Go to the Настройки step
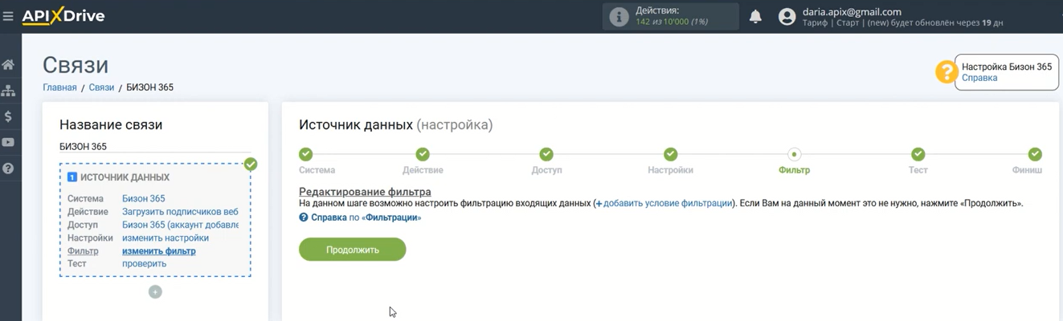1063x321 pixels. point(670,154)
